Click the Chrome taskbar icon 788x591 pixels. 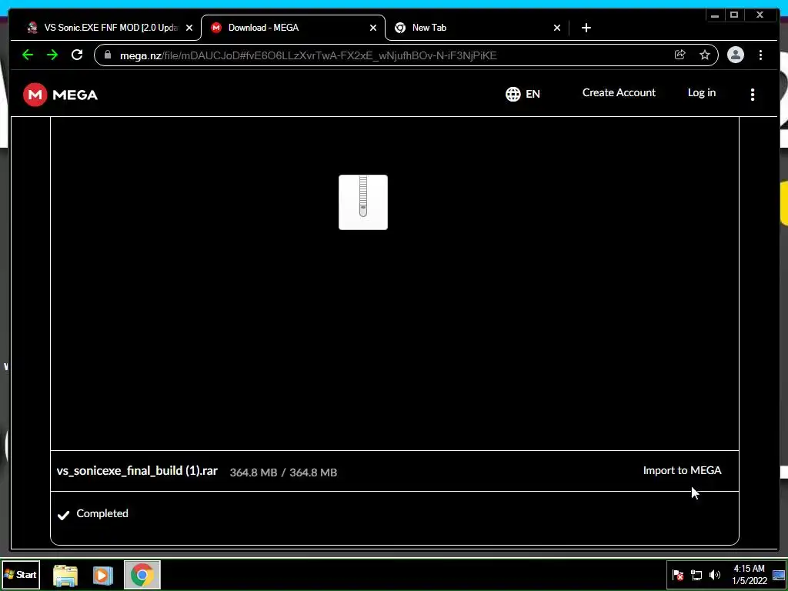142,575
